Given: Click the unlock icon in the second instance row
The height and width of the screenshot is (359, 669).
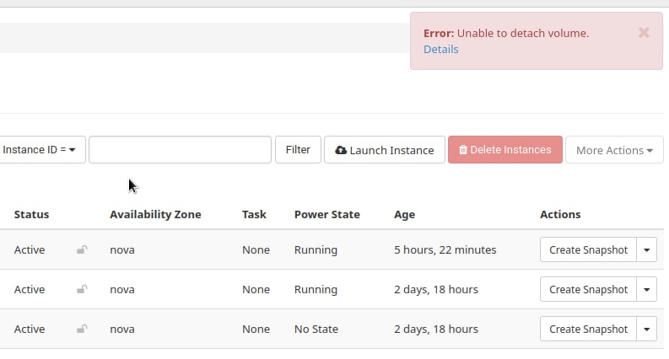Looking at the screenshot, I should click(x=82, y=289).
